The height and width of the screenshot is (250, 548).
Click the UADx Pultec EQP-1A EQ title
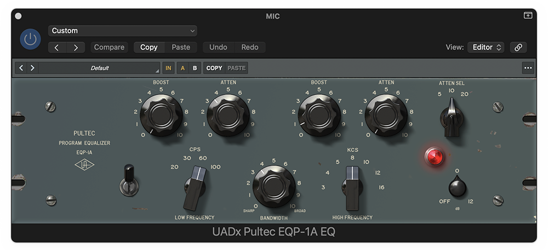click(x=273, y=232)
